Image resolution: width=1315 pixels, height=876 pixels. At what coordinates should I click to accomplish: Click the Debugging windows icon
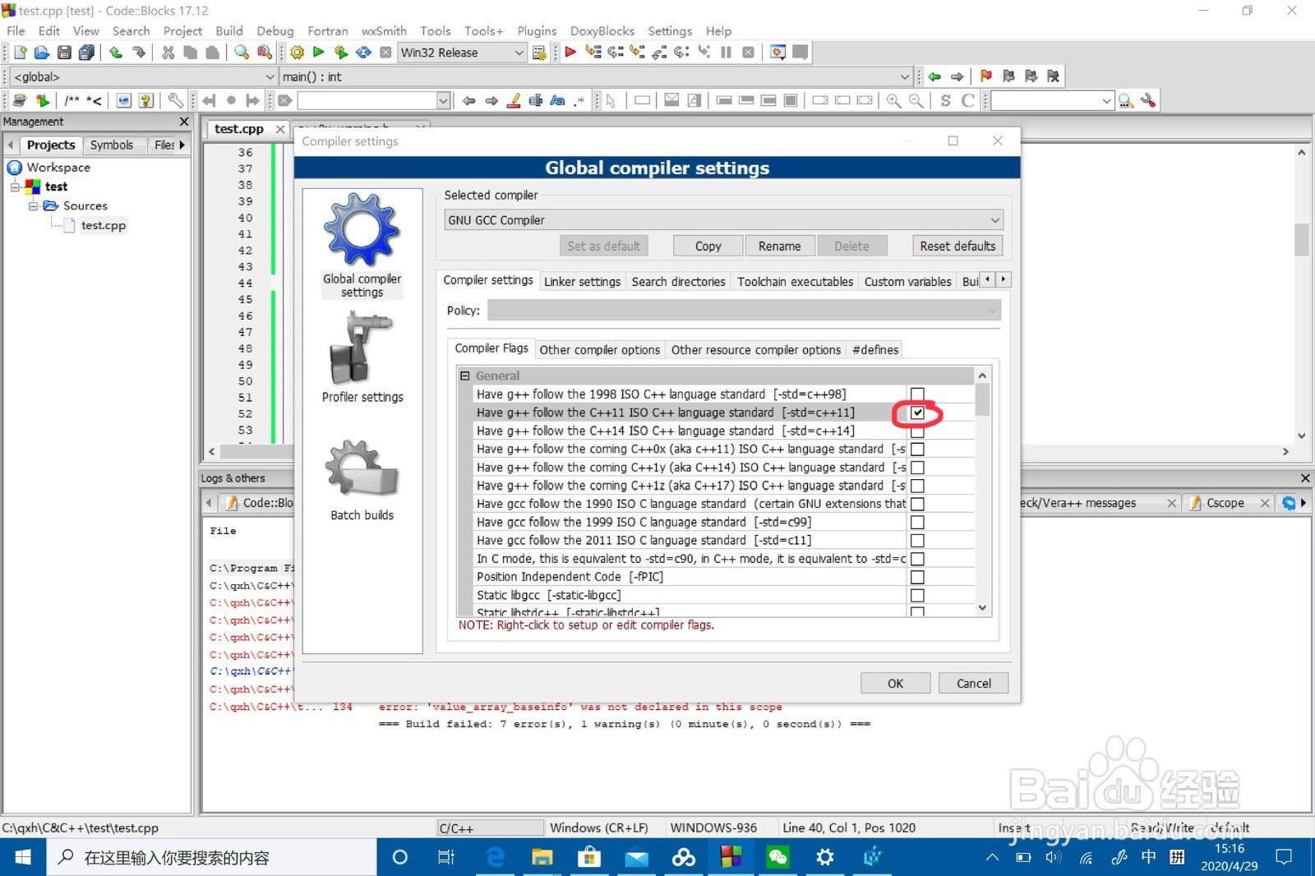pyautogui.click(x=777, y=53)
